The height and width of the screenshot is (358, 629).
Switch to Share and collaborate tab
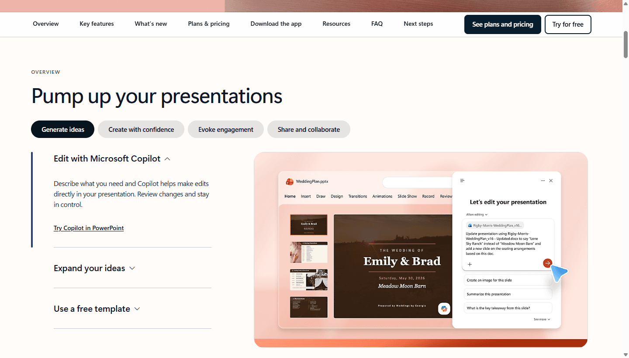[309, 129]
